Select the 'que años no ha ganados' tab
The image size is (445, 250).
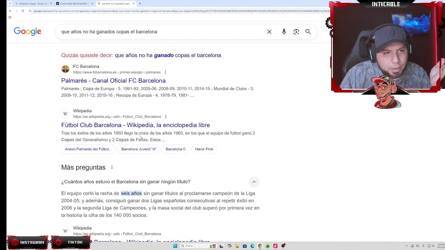coord(116,3)
